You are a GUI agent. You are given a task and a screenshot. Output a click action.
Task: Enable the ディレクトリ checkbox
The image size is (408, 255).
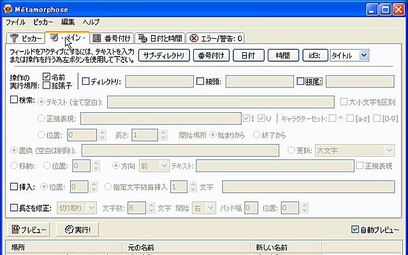(85, 81)
